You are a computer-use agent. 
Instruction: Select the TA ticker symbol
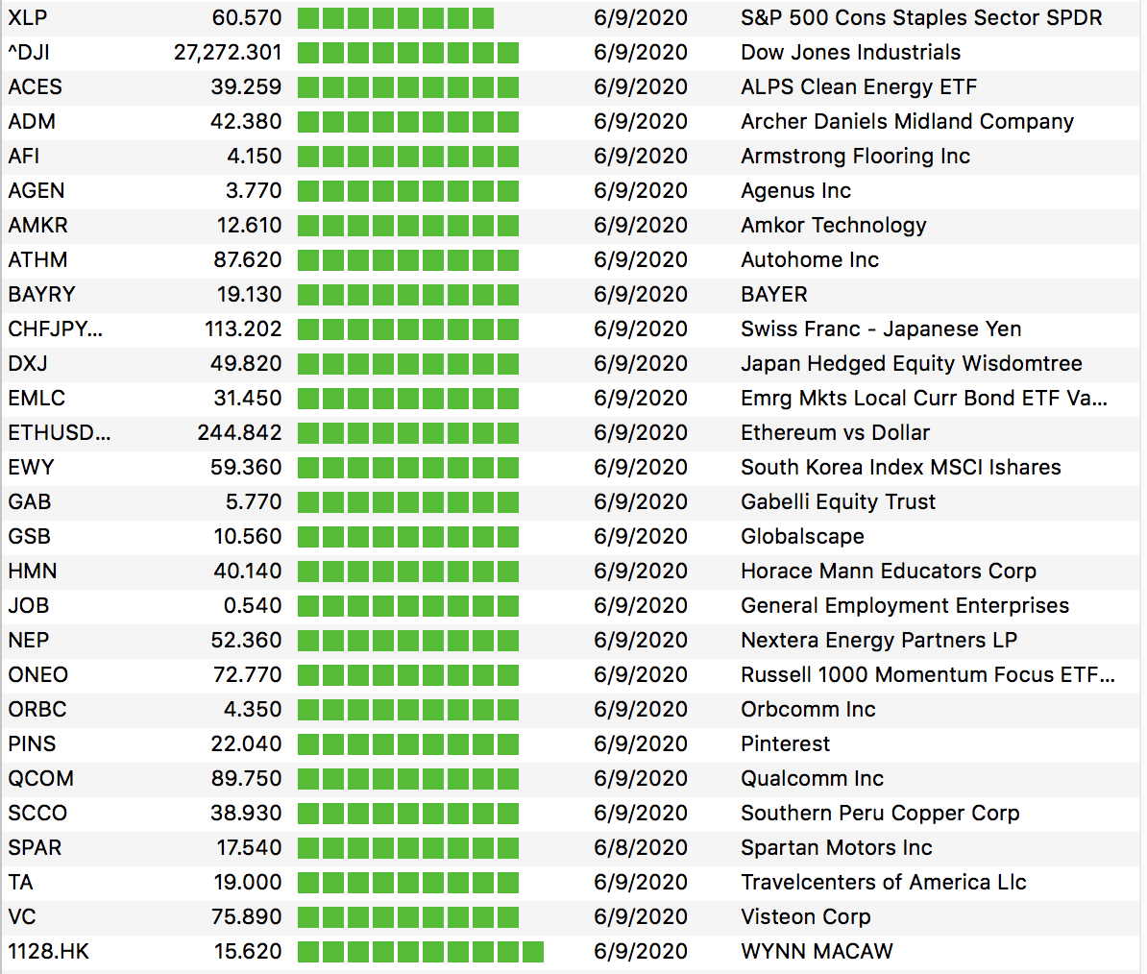tap(20, 883)
